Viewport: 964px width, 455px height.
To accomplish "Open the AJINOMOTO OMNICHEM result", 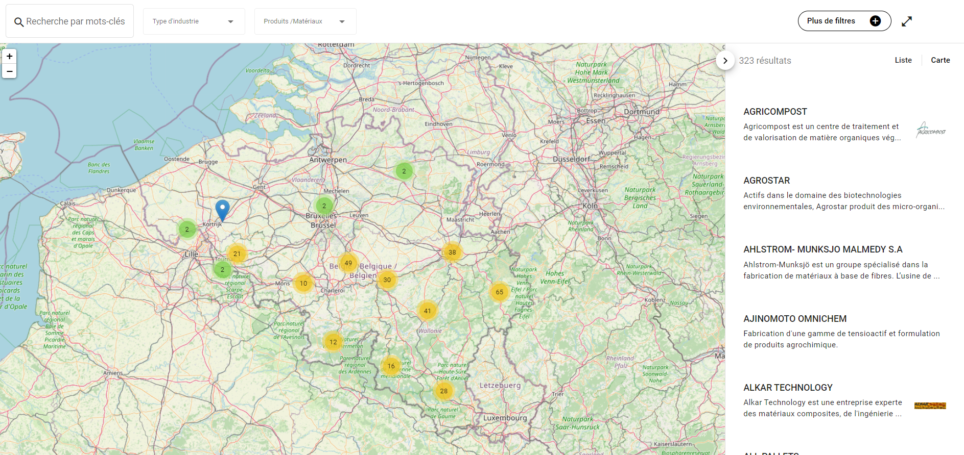I will [795, 319].
